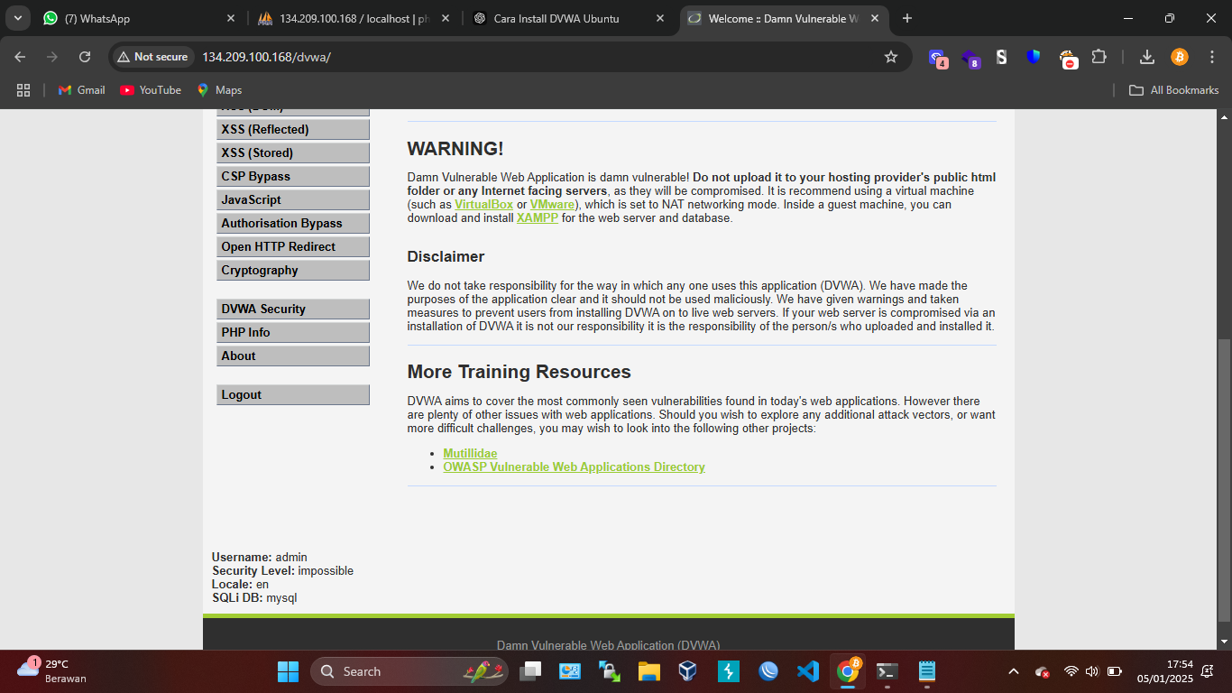Follow the VirtualBox link
The width and height of the screenshot is (1232, 693).
point(483,205)
